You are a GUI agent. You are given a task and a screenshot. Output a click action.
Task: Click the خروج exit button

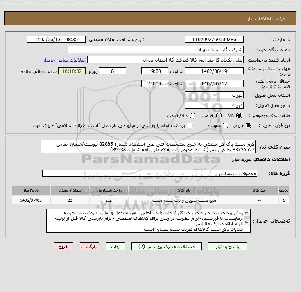(x=64, y=247)
